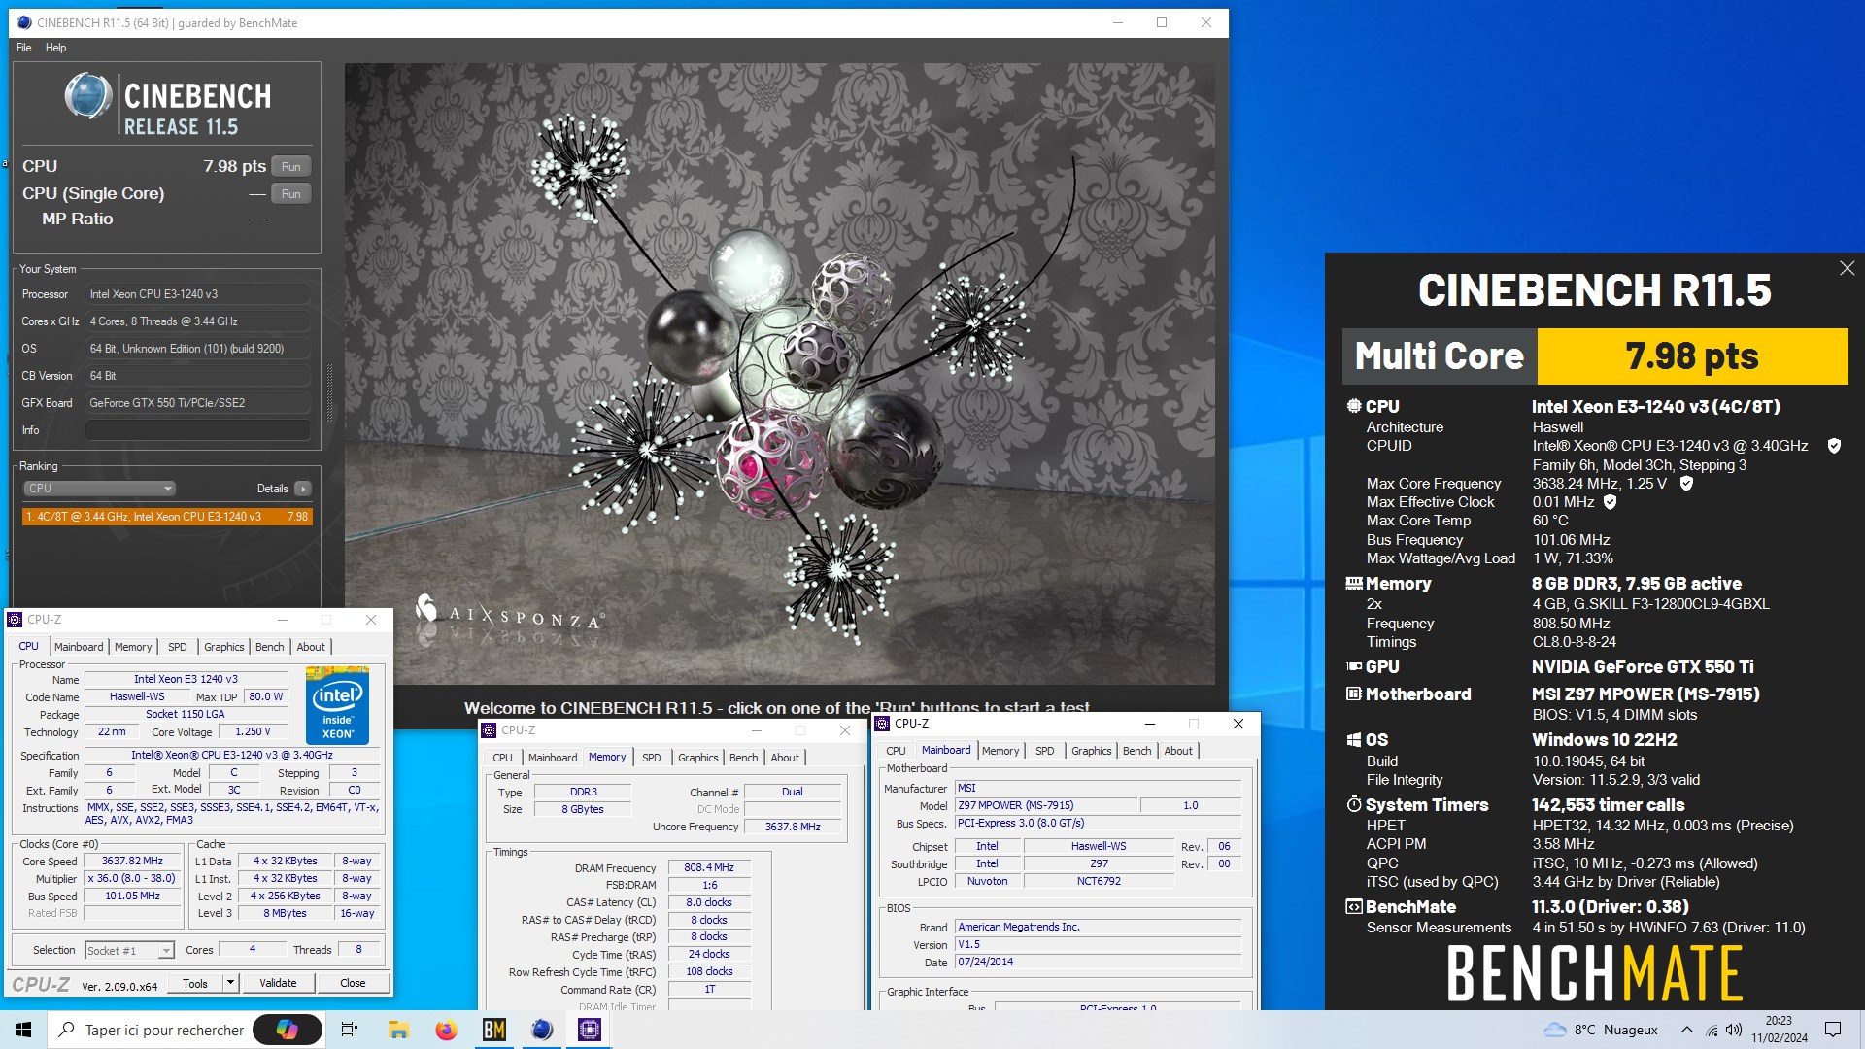Click the BIOS Date value 07/24/2014
This screenshot has height=1049, width=1865.
[1098, 963]
